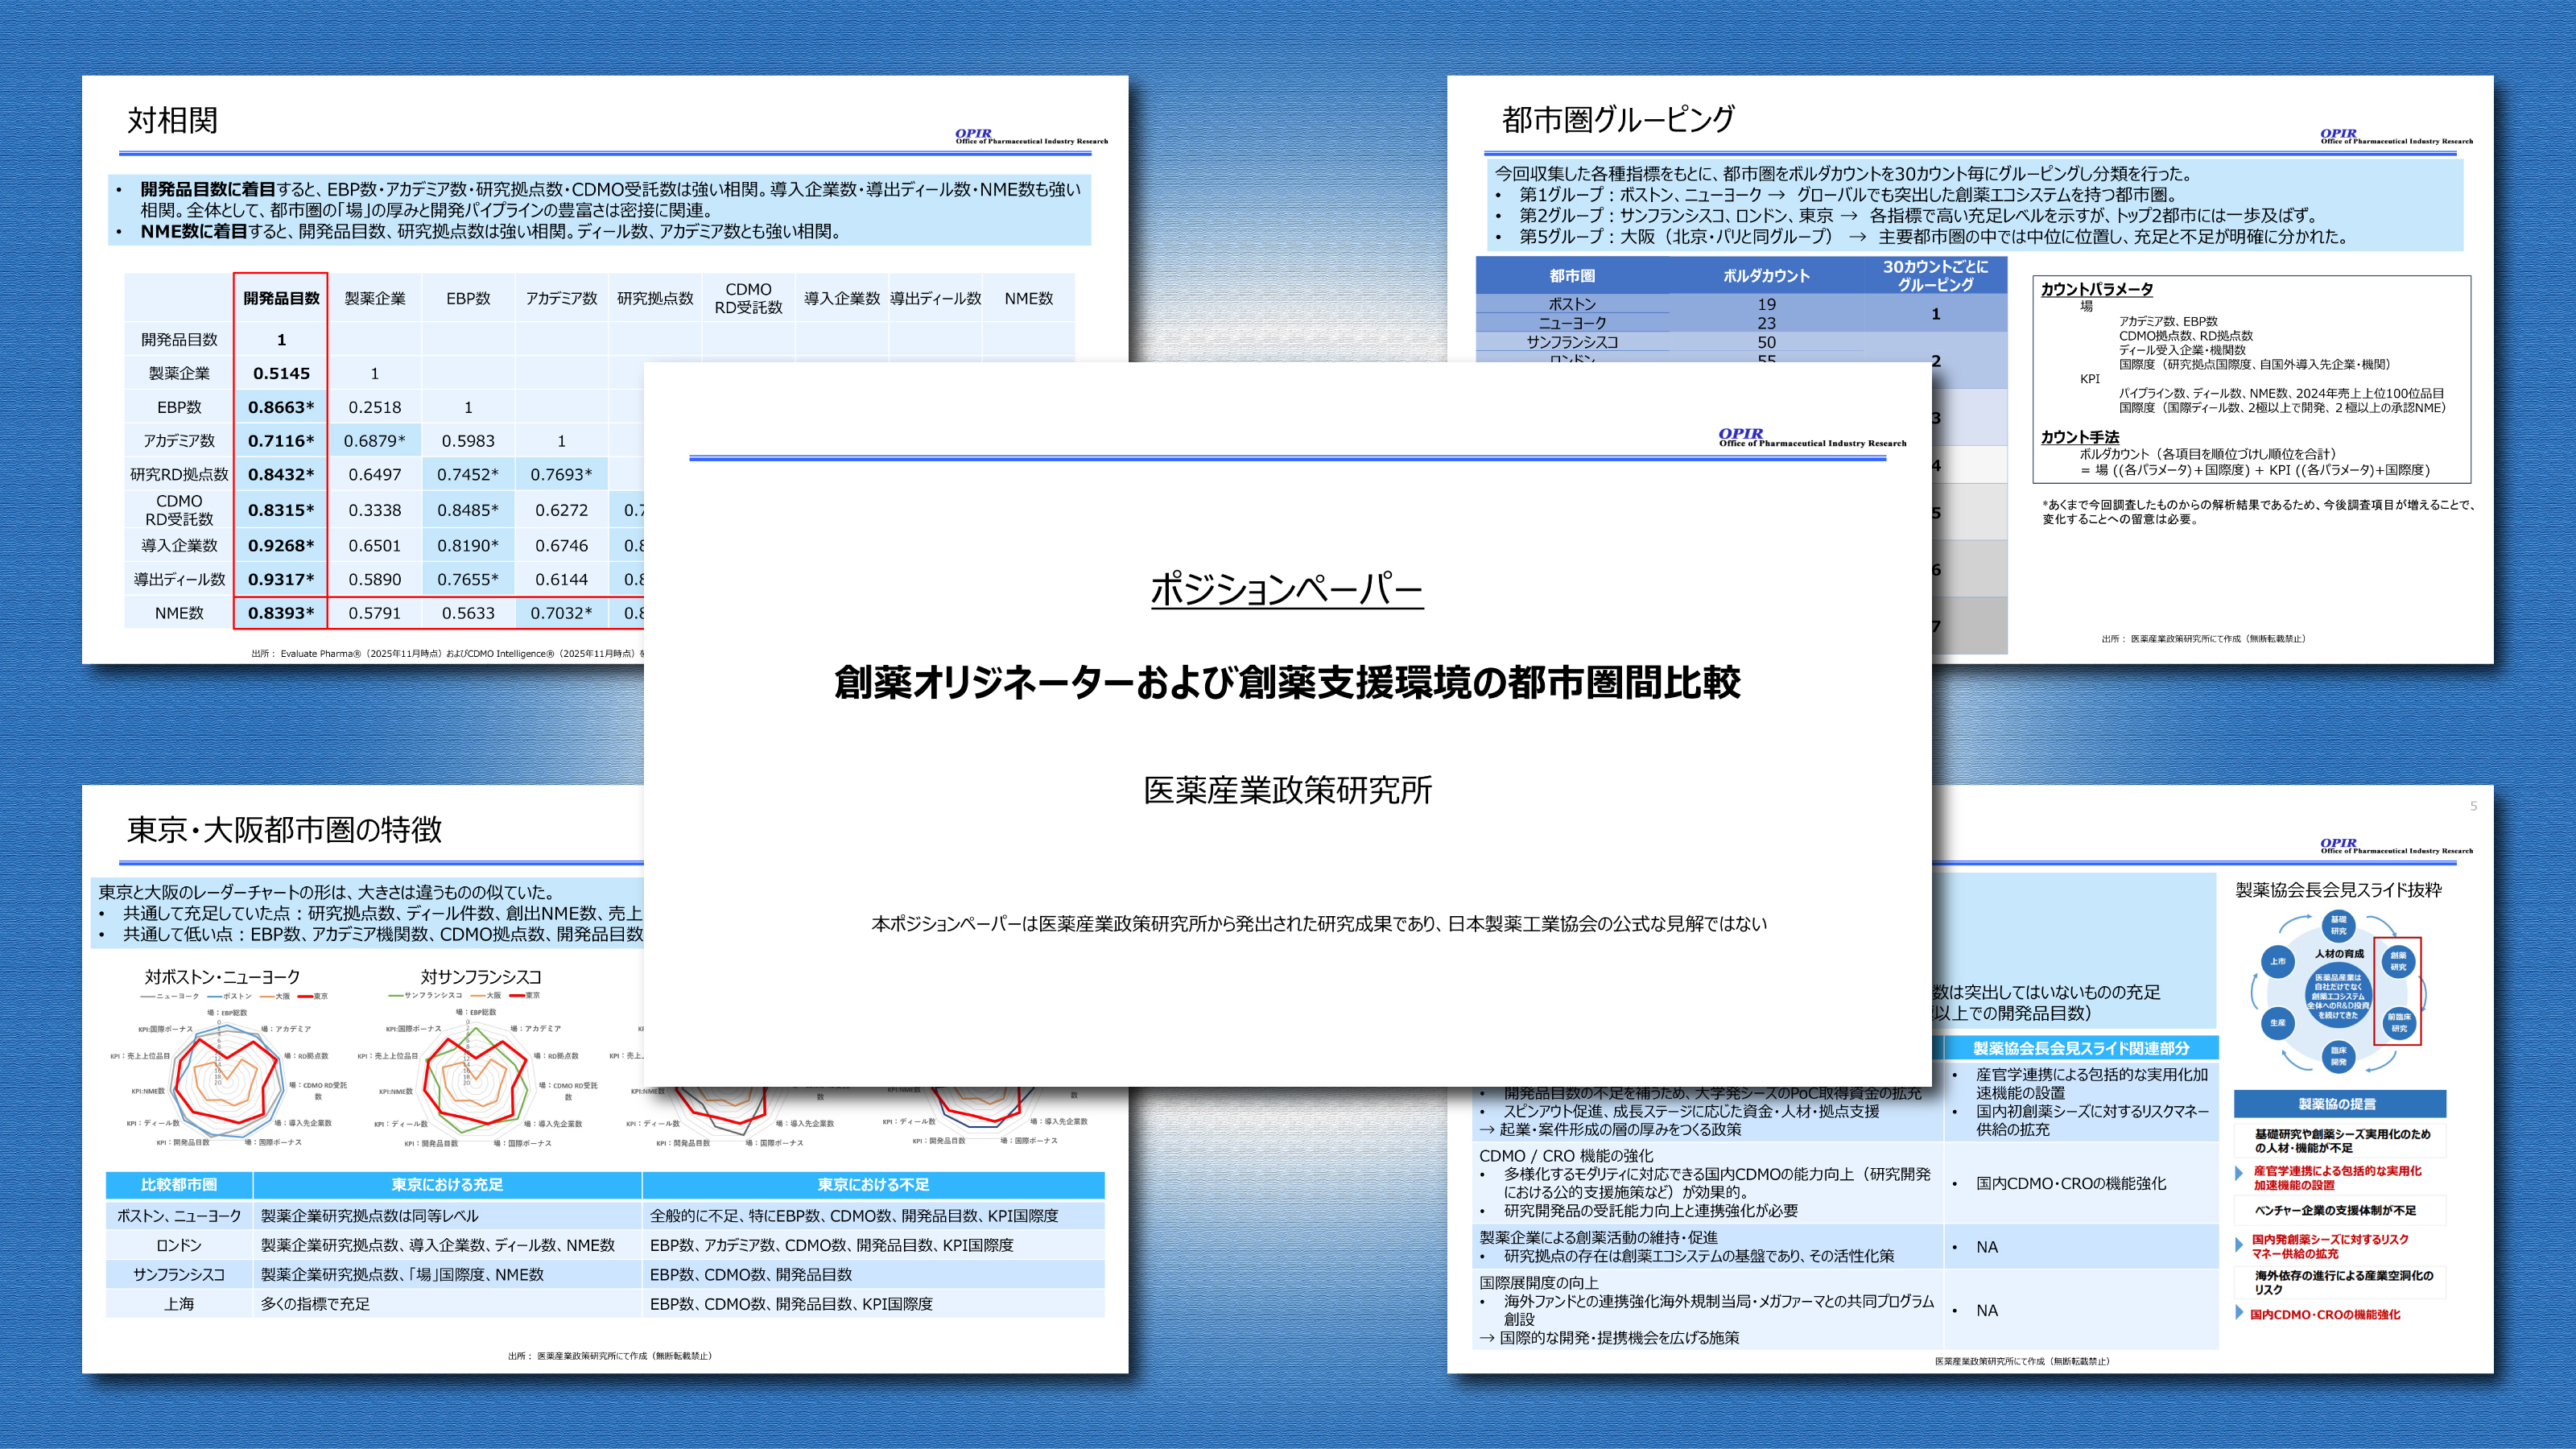This screenshot has height=1449, width=2576.
Task: Click the カウントパラメータ heading in the info box
Action: 2096,289
